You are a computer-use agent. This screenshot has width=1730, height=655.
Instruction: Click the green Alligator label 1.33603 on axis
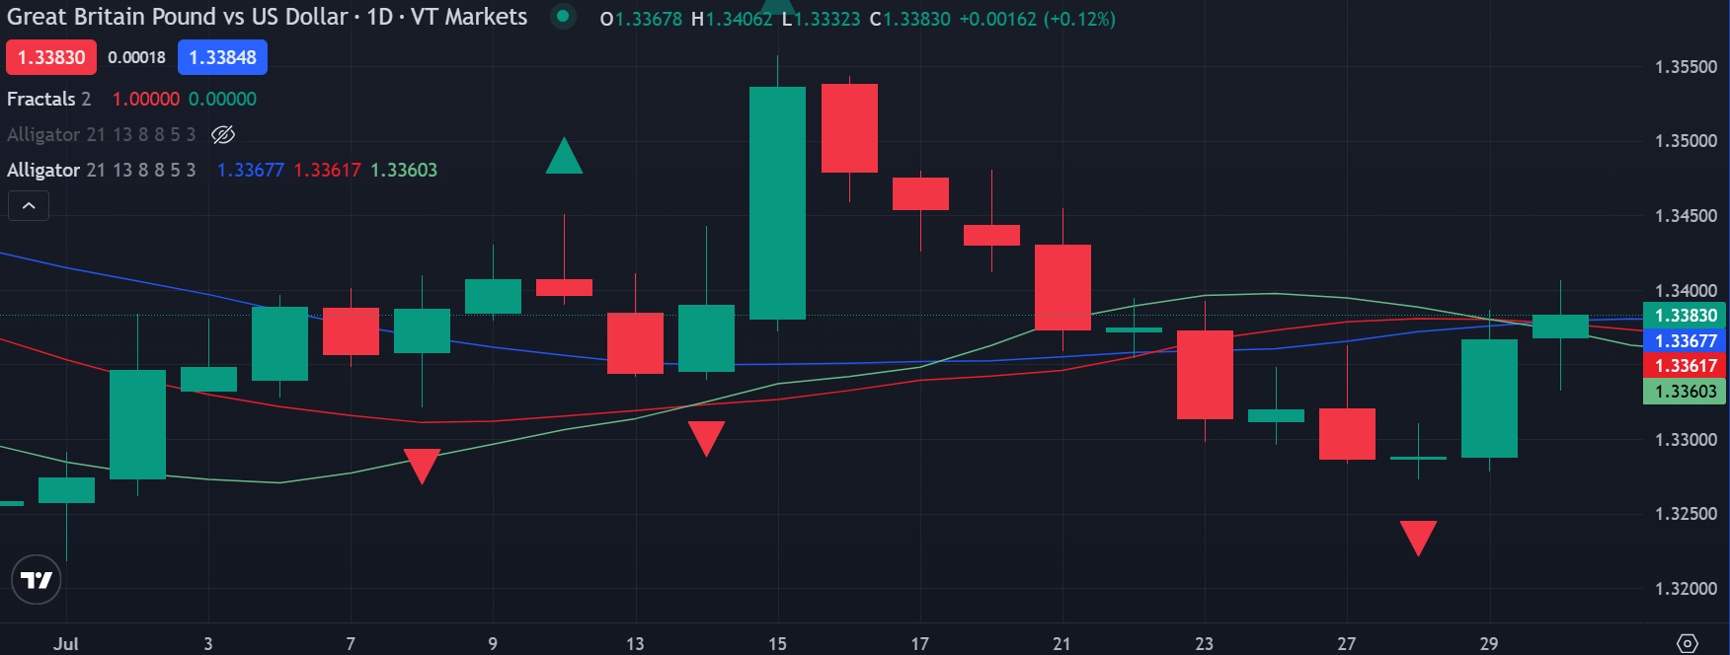1686,392
